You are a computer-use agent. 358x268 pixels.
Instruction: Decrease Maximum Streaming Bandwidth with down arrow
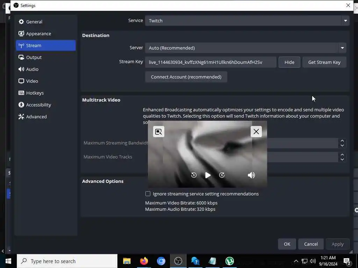(x=342, y=146)
